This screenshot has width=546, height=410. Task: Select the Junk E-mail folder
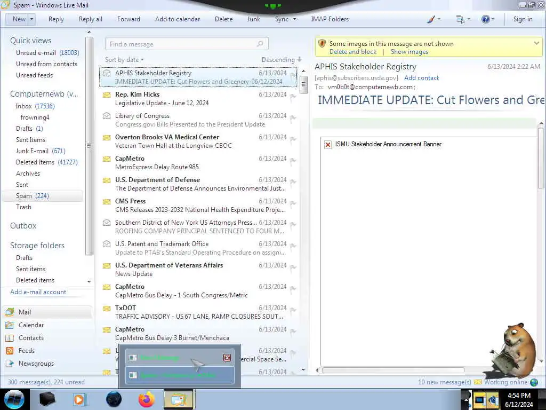coord(41,151)
